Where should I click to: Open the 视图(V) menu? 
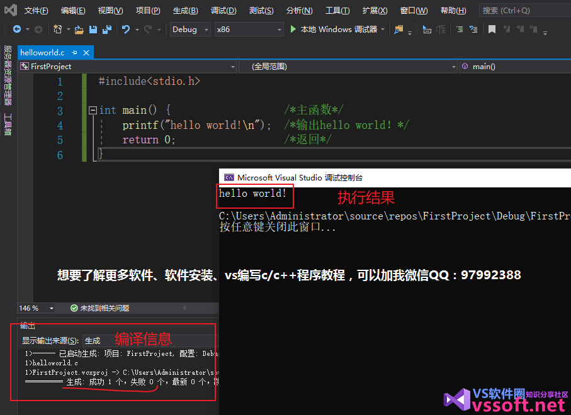coord(110,11)
